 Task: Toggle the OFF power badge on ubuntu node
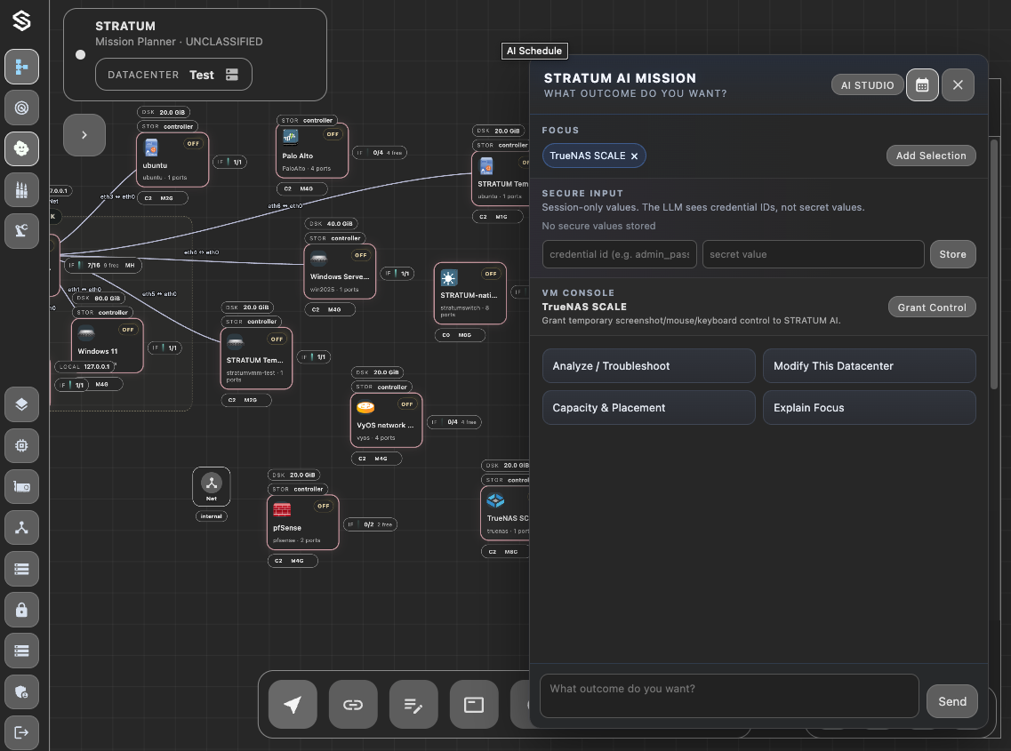pyautogui.click(x=193, y=144)
